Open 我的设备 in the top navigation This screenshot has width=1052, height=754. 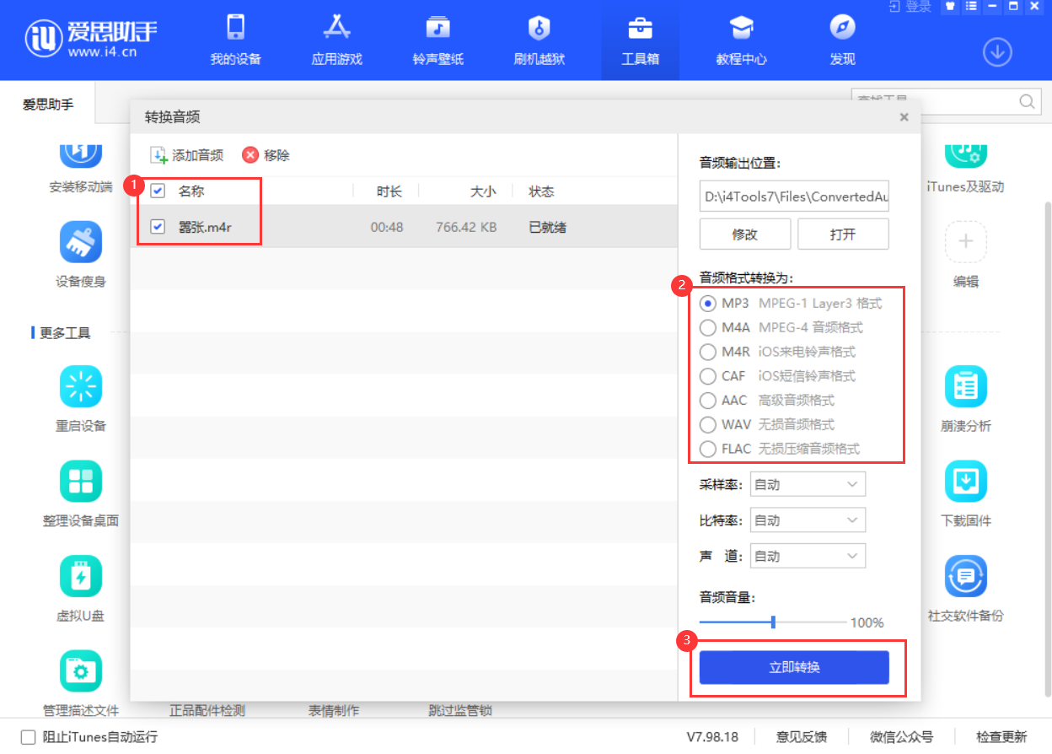[x=234, y=40]
